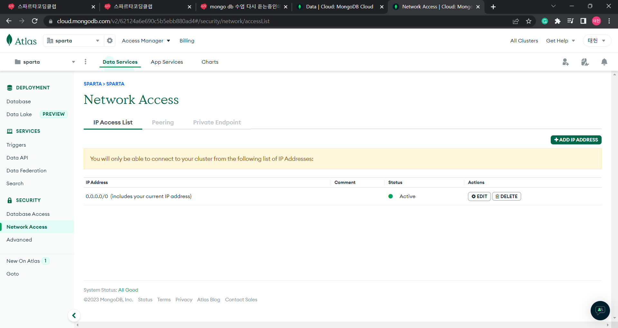Click the share page icon
The image size is (618, 328).
tap(516, 21)
